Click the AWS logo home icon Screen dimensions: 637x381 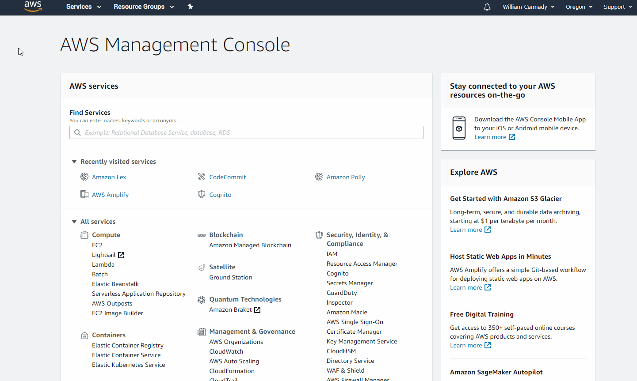click(33, 7)
